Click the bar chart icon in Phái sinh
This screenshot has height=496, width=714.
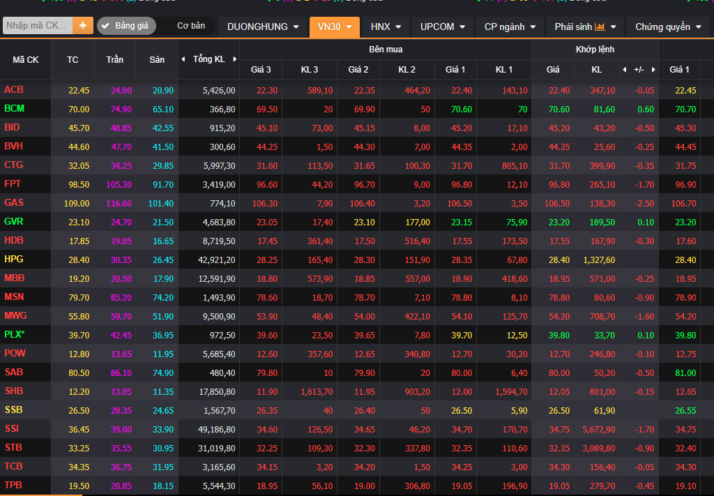point(600,27)
